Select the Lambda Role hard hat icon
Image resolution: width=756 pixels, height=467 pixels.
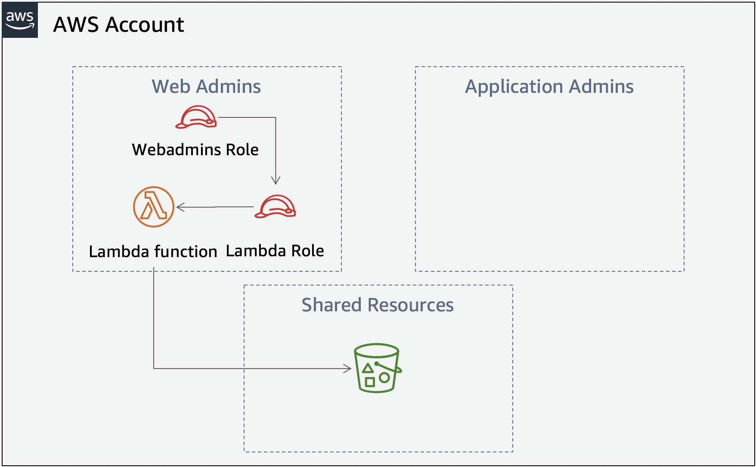click(x=275, y=206)
